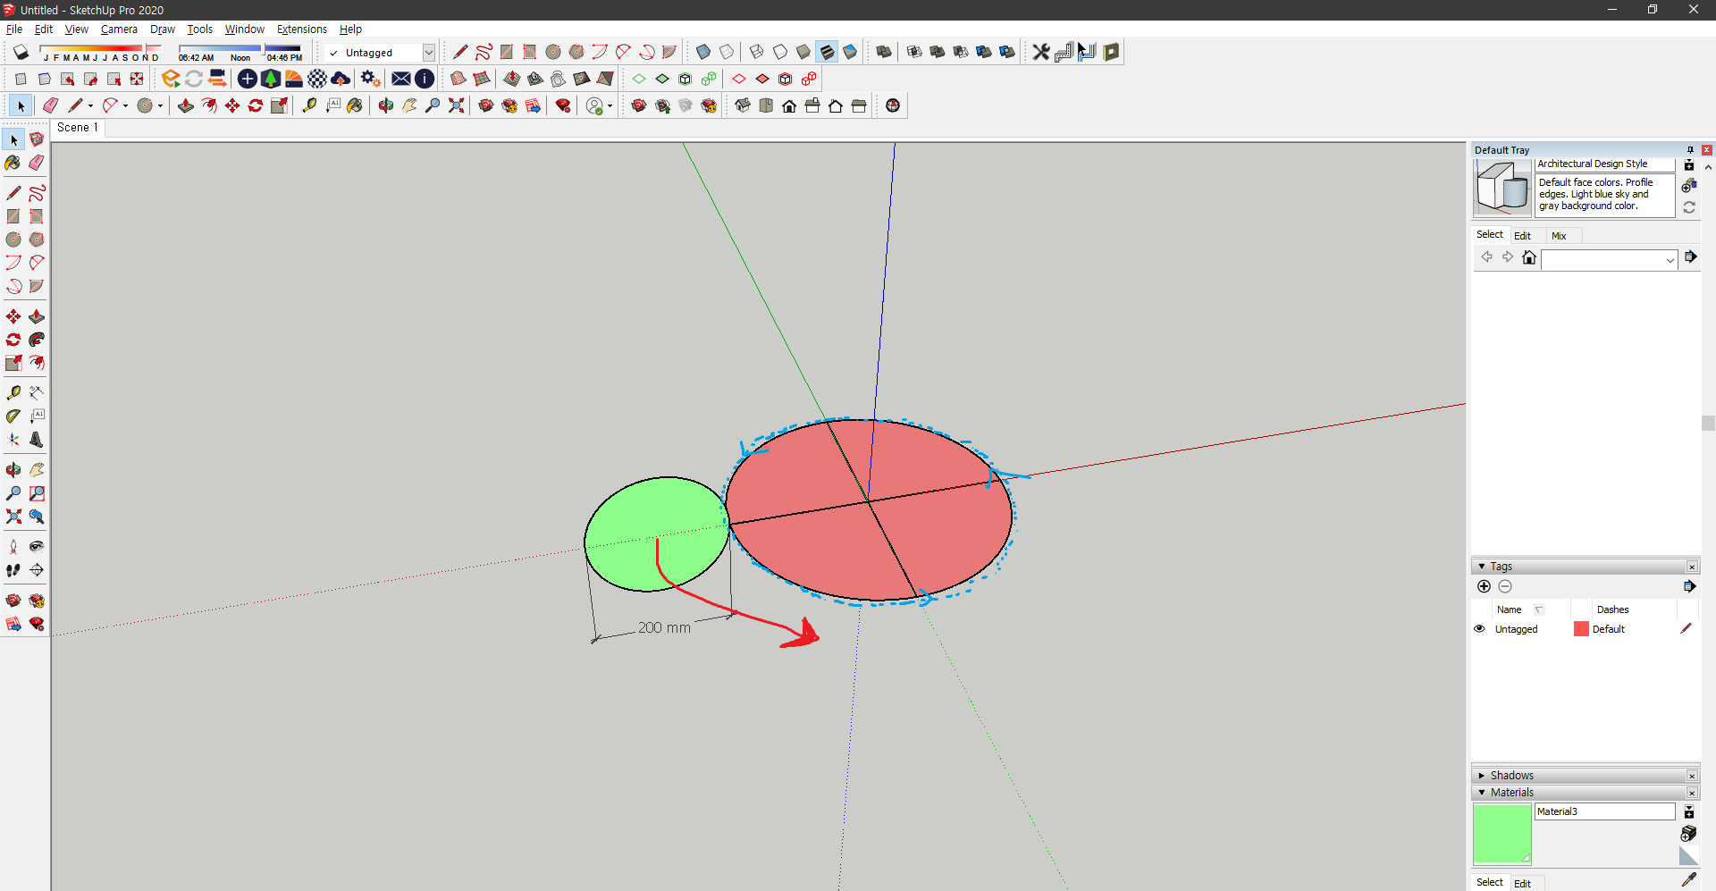Open Line tool dropdown arrow in toolbar
The width and height of the screenshot is (1716, 891).
coord(90,106)
